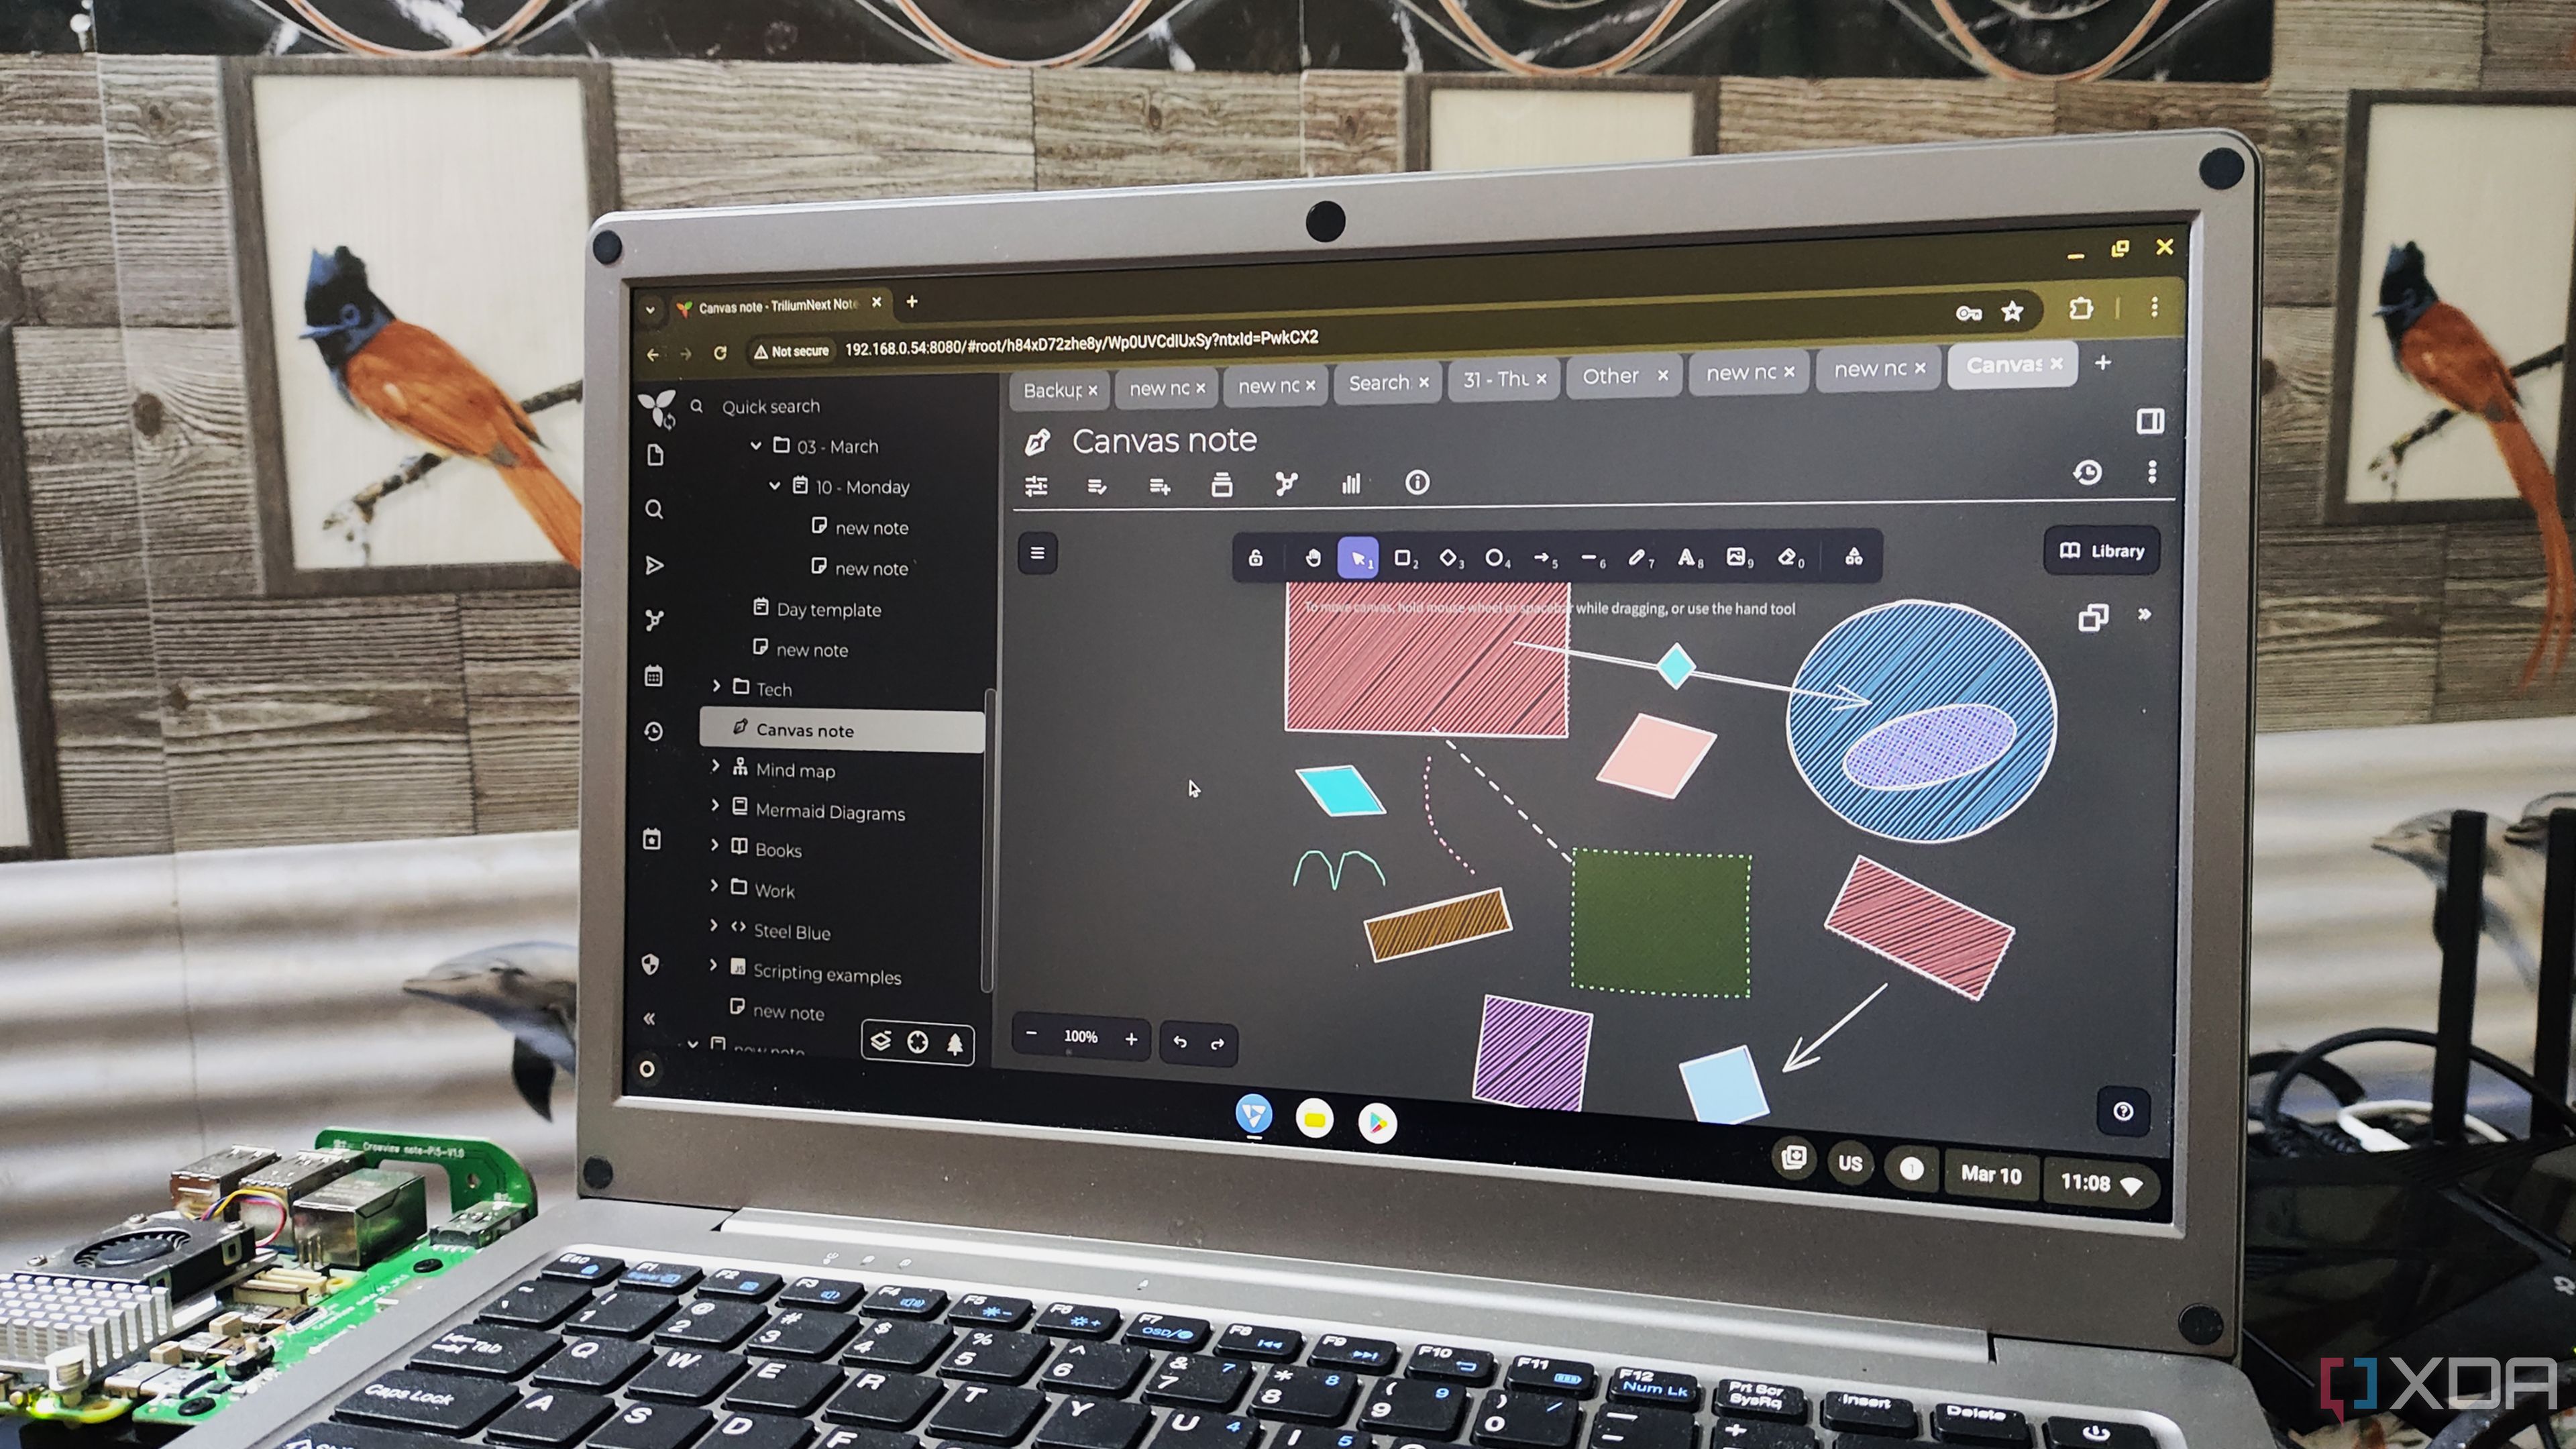Select the diamond/rhombus shape tool

1447,557
